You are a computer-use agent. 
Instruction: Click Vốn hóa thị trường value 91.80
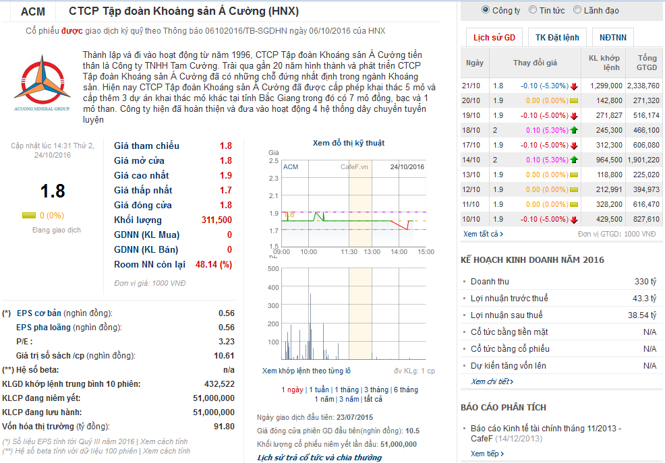click(225, 427)
